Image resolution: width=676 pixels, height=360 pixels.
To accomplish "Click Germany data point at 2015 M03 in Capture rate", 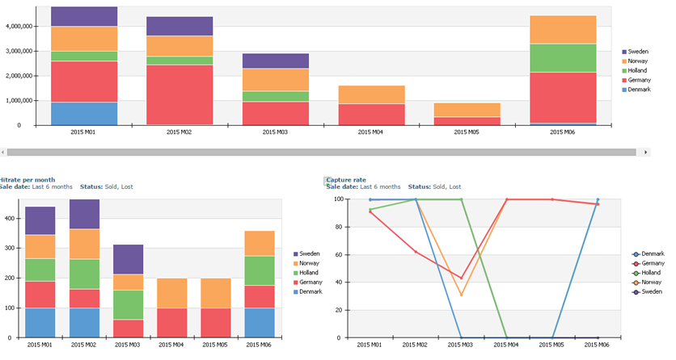I will point(461,278).
